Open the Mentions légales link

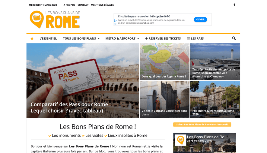tap(102, 5)
